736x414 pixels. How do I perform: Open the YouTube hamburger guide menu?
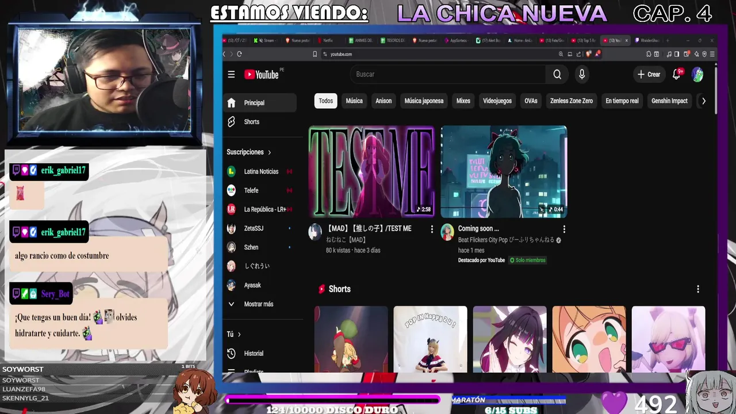231,74
